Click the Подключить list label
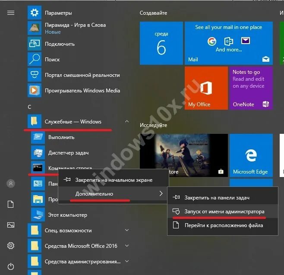The width and height of the screenshot is (284, 275). point(60,44)
